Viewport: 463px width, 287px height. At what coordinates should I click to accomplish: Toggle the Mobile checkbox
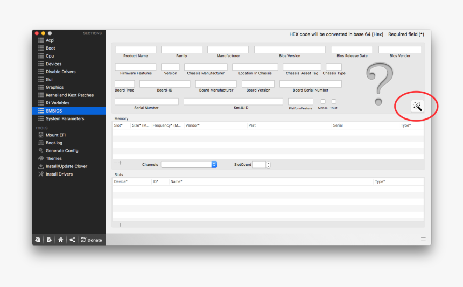(323, 102)
